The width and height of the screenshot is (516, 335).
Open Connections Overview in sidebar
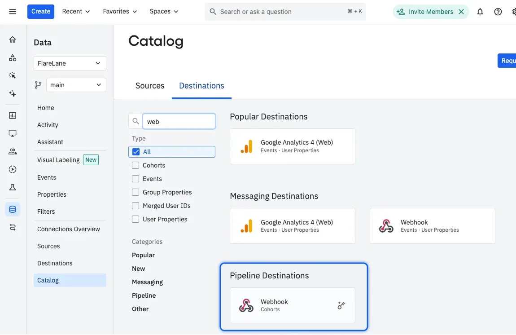69,229
